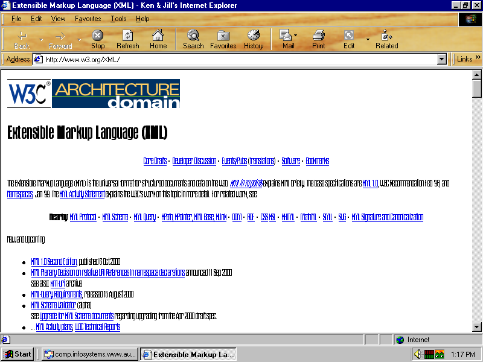The height and width of the screenshot is (362, 483).
Task: Open the Help menu
Action: [x=142, y=19]
